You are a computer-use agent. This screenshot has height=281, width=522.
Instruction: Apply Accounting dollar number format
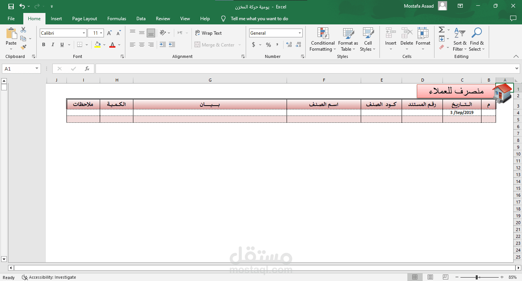[x=253, y=45]
